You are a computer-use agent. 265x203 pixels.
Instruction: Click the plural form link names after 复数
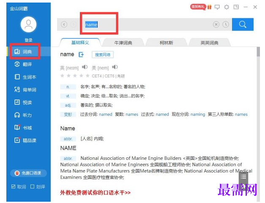point(132,114)
